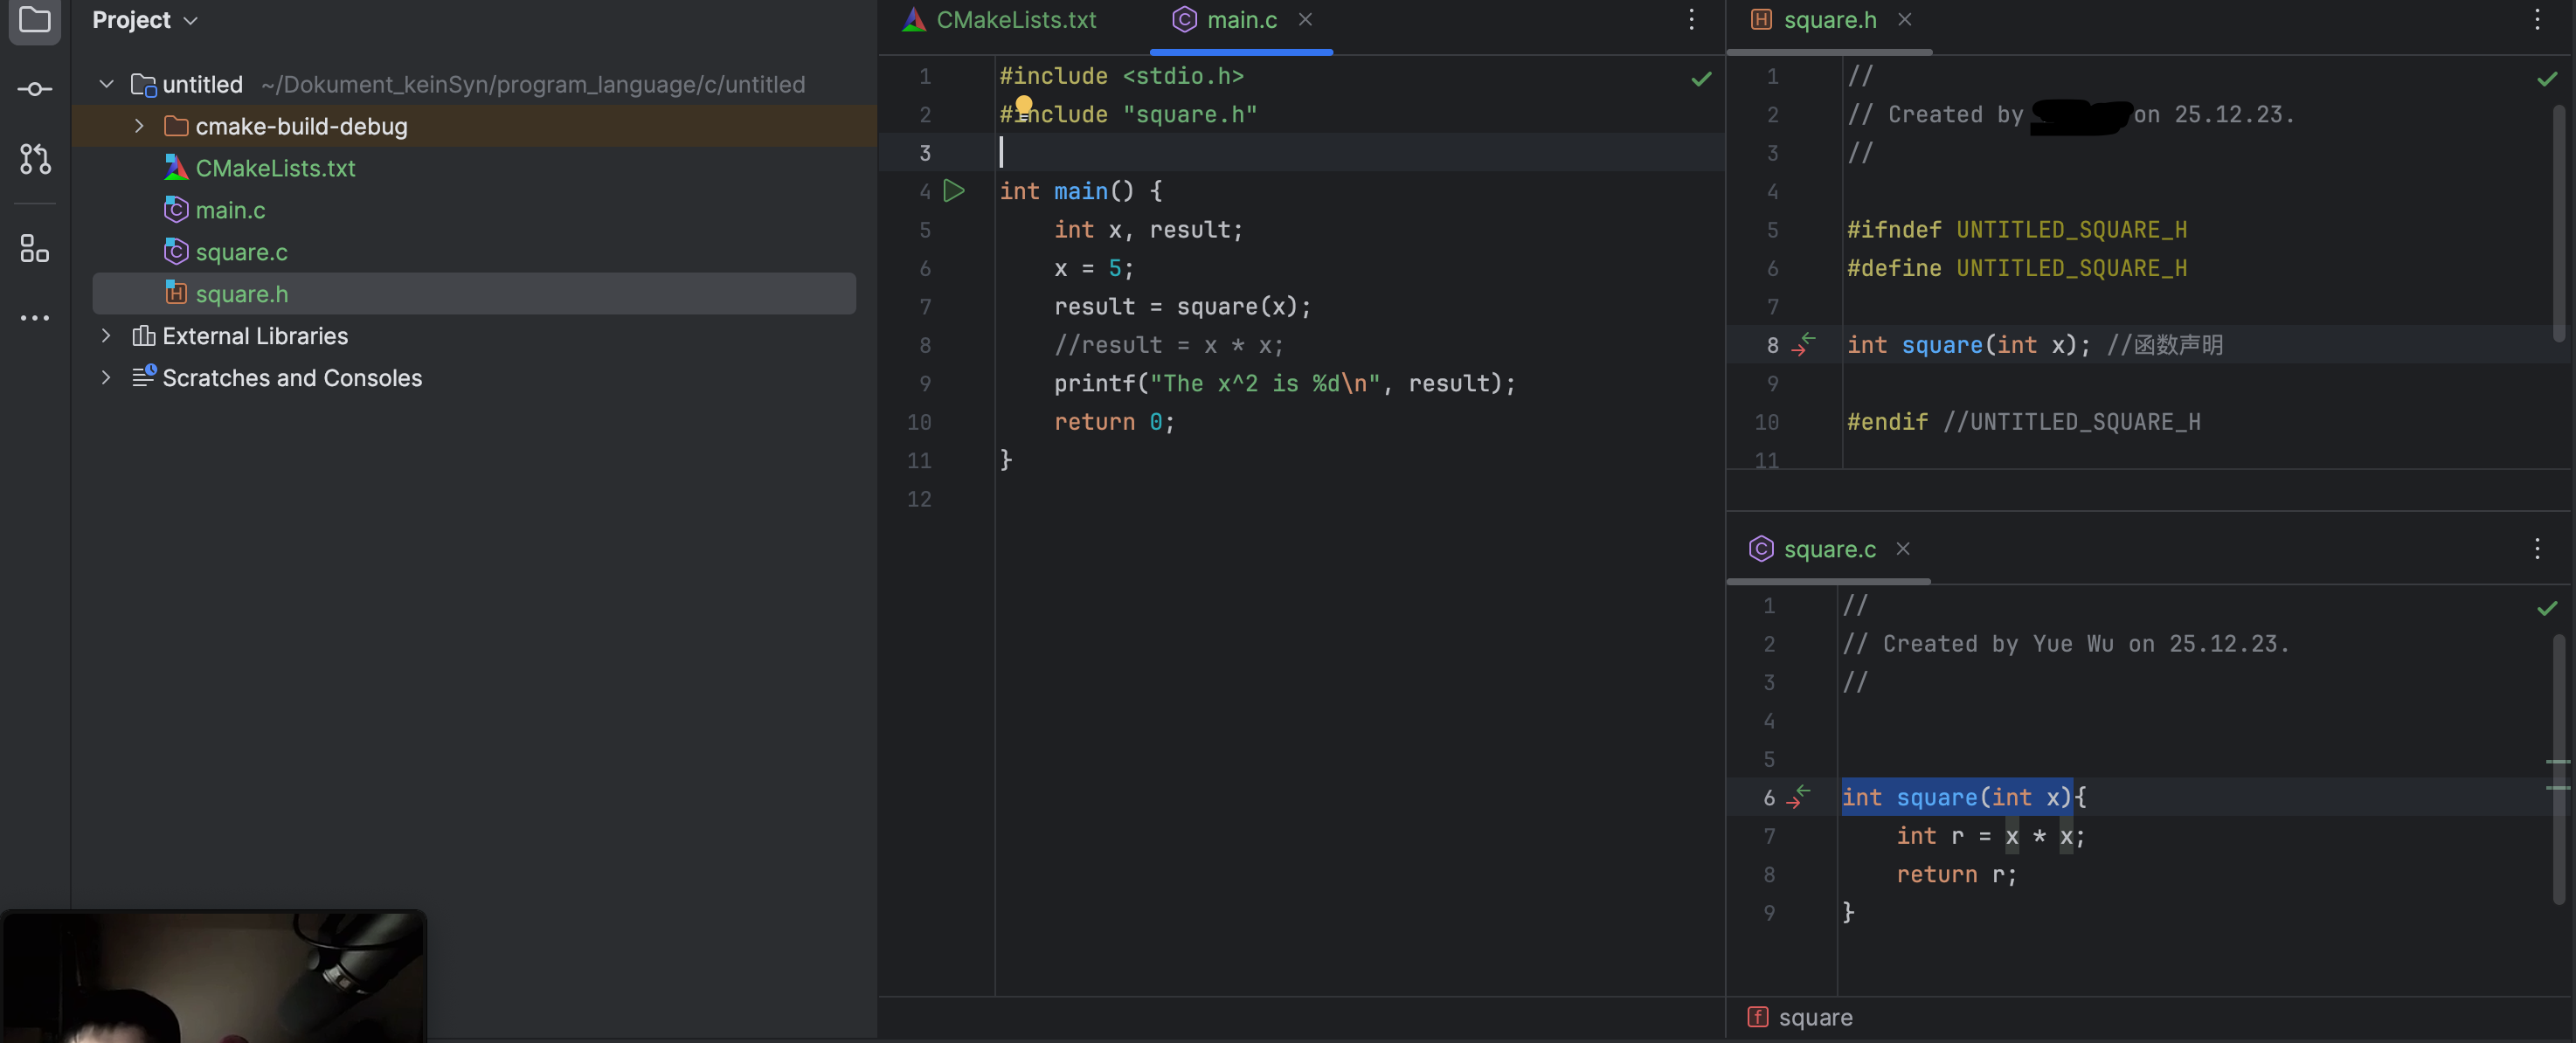Place cursor on empty line 3 in main.c
Viewport: 2576px width, 1043px height.
(1360, 152)
